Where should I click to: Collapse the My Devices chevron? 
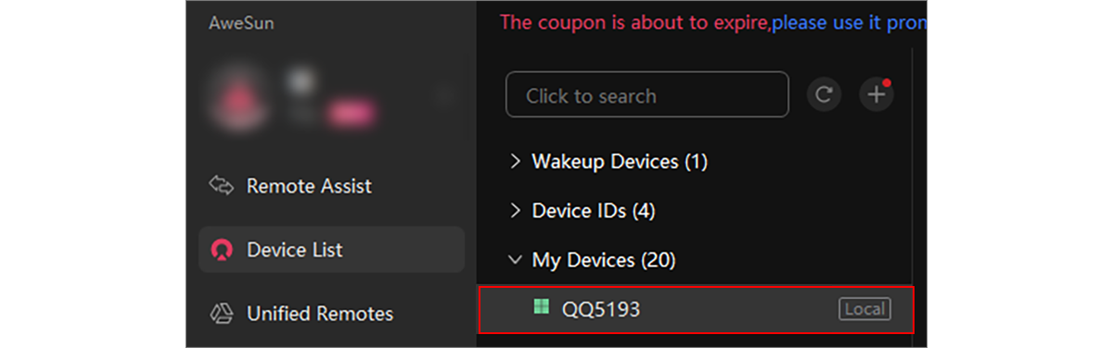click(516, 261)
